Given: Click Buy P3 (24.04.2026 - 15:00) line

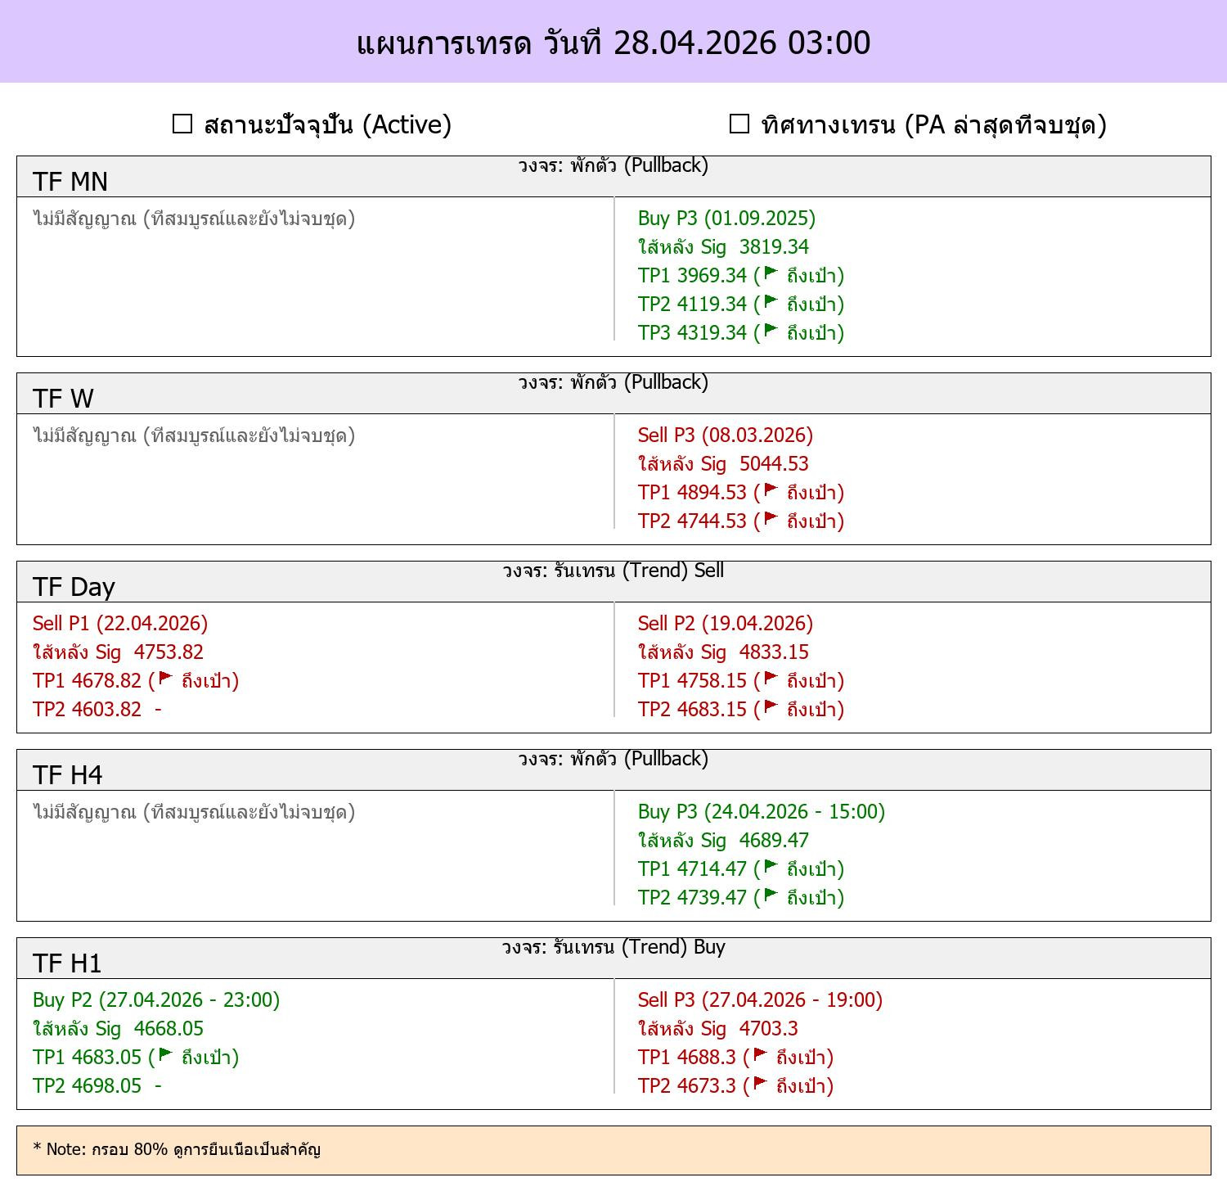Looking at the screenshot, I should tap(762, 811).
